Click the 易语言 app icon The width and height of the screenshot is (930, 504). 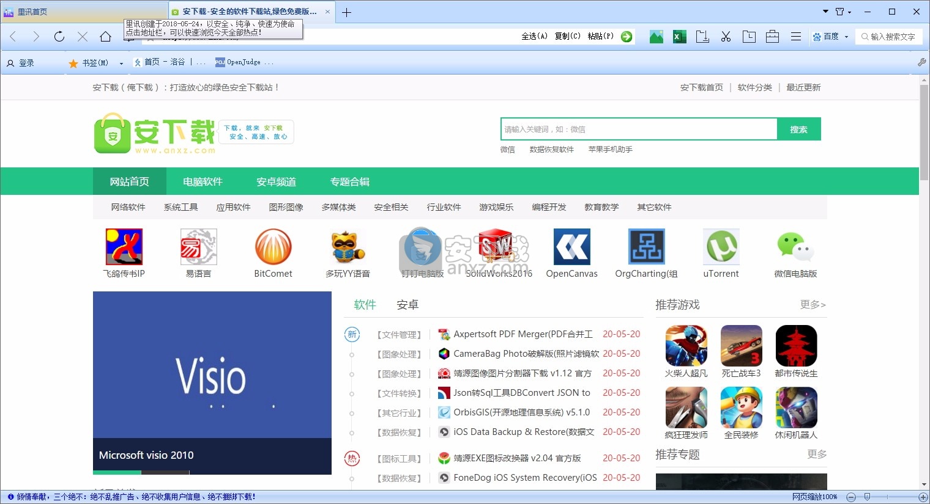click(199, 247)
